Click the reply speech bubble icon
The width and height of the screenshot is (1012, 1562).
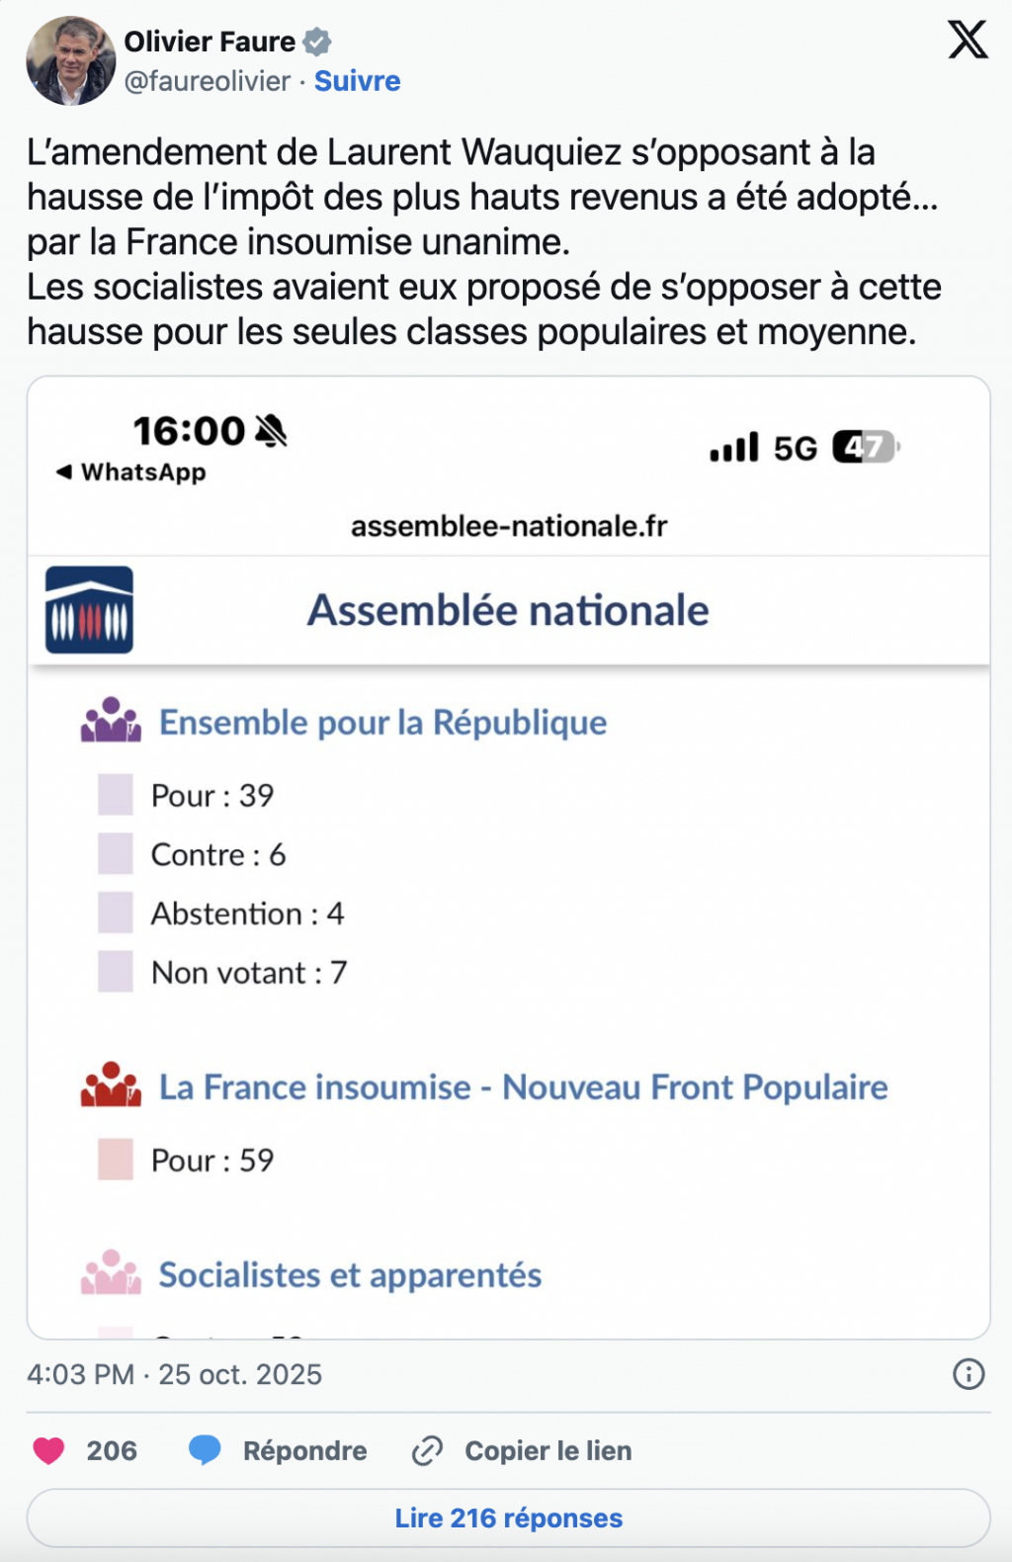(x=205, y=1450)
